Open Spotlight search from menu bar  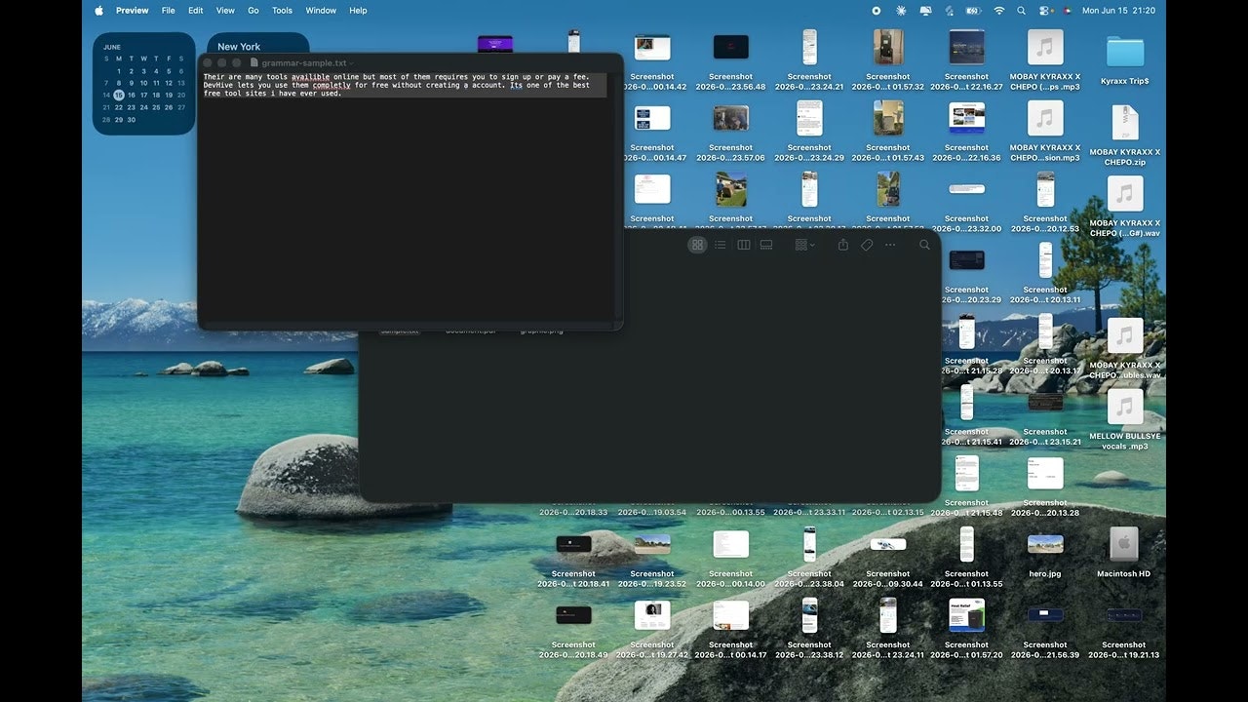[x=1021, y=11]
